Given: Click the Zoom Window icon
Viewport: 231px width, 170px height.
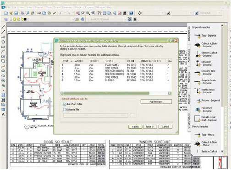Looking at the screenshot, I should [x=88, y=13].
